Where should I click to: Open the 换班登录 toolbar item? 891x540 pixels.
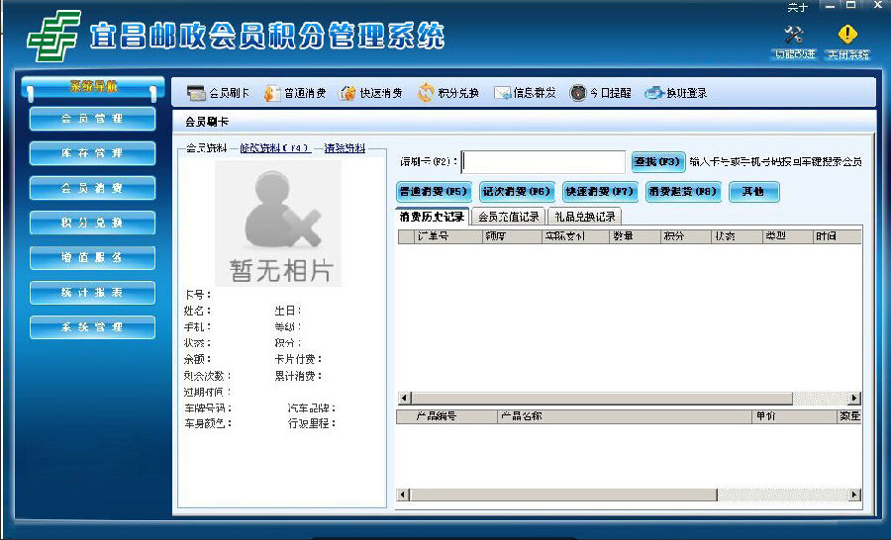[676, 93]
